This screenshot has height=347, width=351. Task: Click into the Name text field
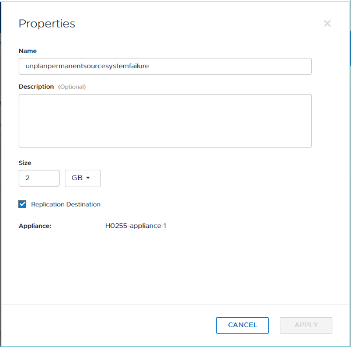165,66
